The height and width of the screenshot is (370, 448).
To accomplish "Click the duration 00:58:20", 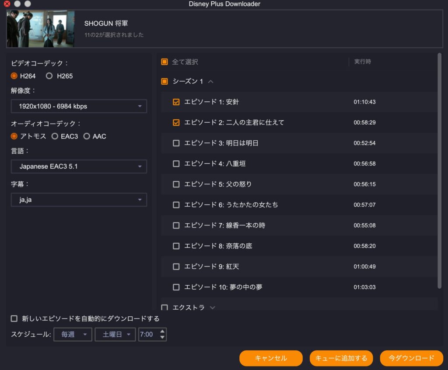I will tap(364, 246).
